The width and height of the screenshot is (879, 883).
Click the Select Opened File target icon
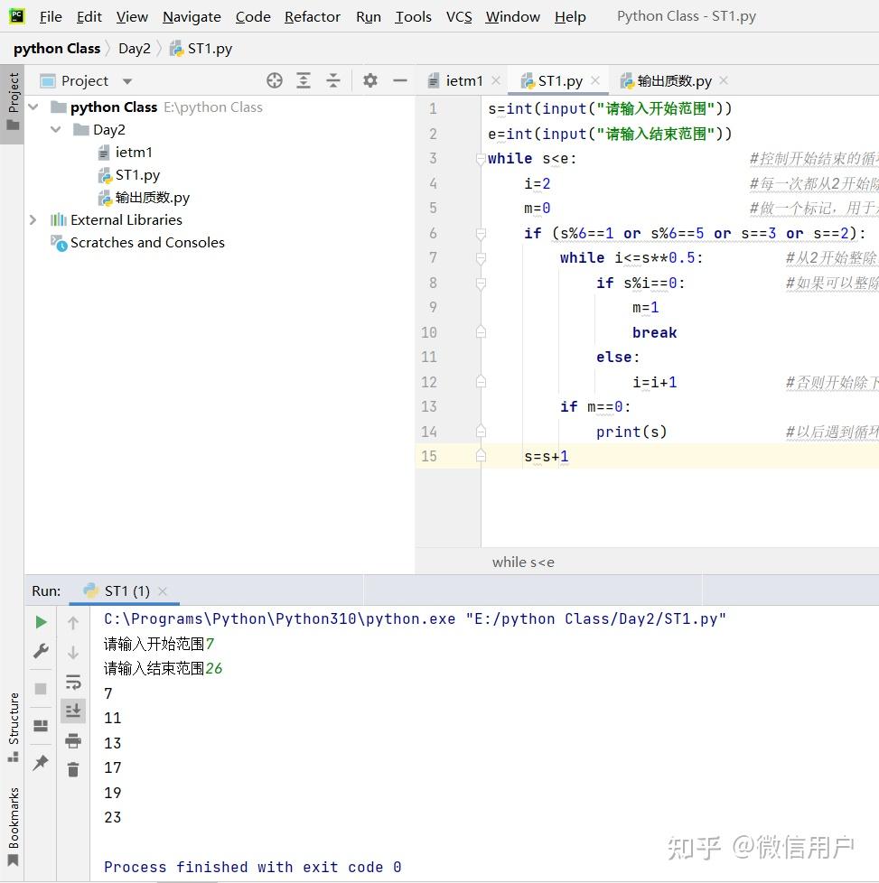[x=275, y=80]
